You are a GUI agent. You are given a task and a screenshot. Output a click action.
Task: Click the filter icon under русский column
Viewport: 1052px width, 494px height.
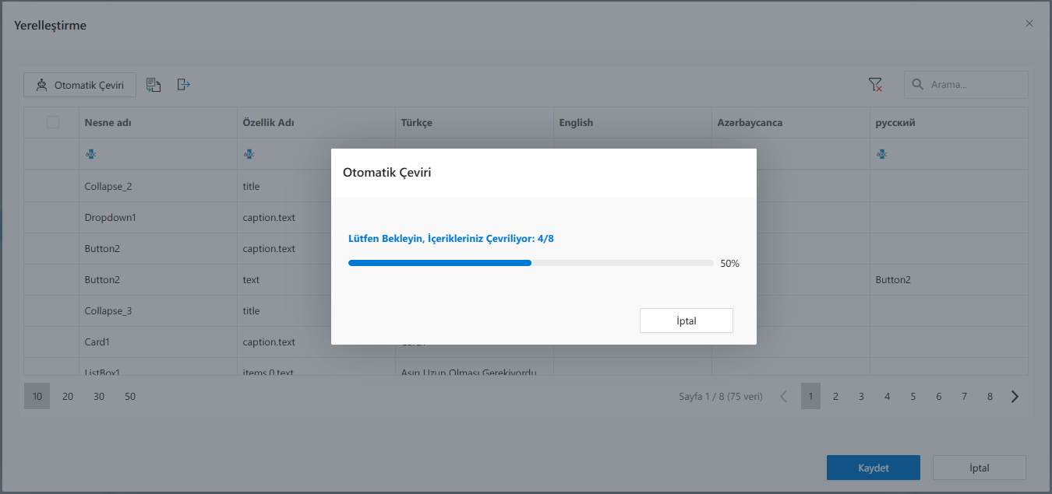[x=881, y=153]
